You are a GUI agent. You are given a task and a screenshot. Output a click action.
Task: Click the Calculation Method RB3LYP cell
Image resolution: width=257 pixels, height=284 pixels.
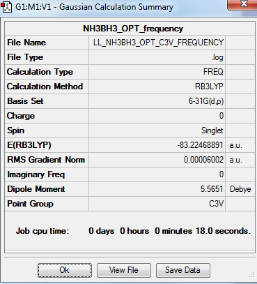[x=157, y=87]
